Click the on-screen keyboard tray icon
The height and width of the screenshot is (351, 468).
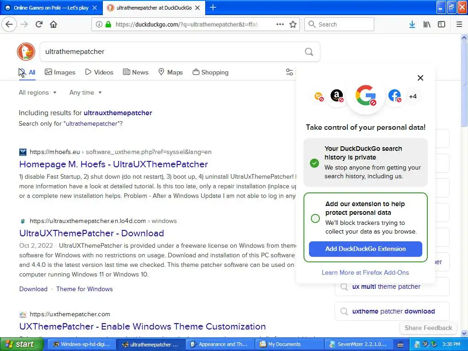point(400,345)
